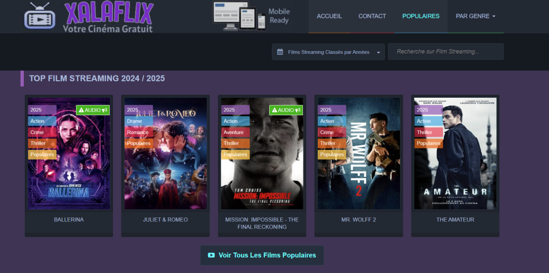Screen dimensions: 549x273
Task: Click the Recherche sur Film Streaming search field
Action: (x=446, y=52)
